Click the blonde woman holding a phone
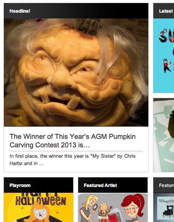Viewport: 174px width, 222px height. click(89, 209)
